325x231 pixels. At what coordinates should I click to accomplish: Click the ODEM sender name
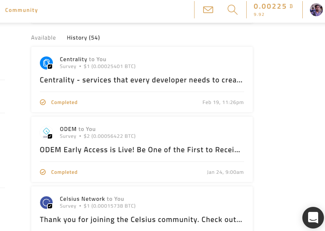(68, 129)
